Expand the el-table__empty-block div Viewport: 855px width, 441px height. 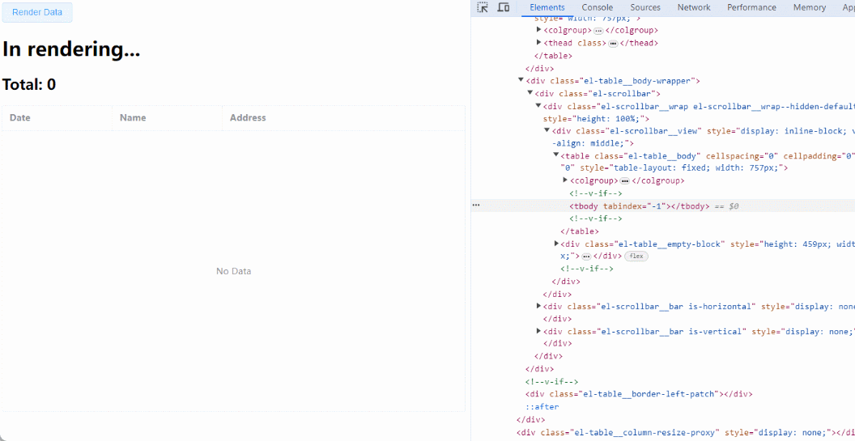pyautogui.click(x=556, y=243)
